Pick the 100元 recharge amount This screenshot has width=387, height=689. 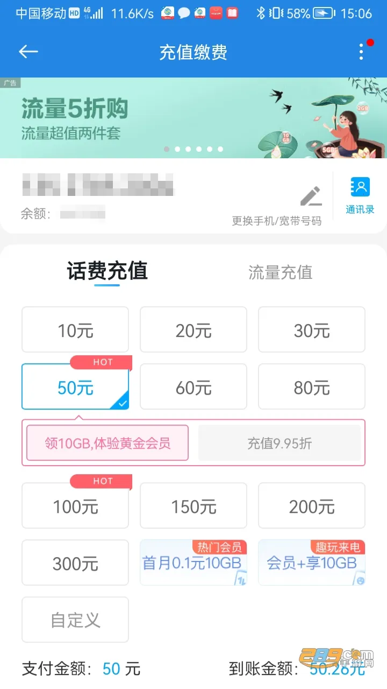click(x=75, y=506)
